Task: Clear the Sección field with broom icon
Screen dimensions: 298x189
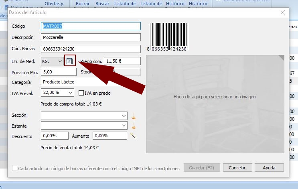Action: point(134,116)
